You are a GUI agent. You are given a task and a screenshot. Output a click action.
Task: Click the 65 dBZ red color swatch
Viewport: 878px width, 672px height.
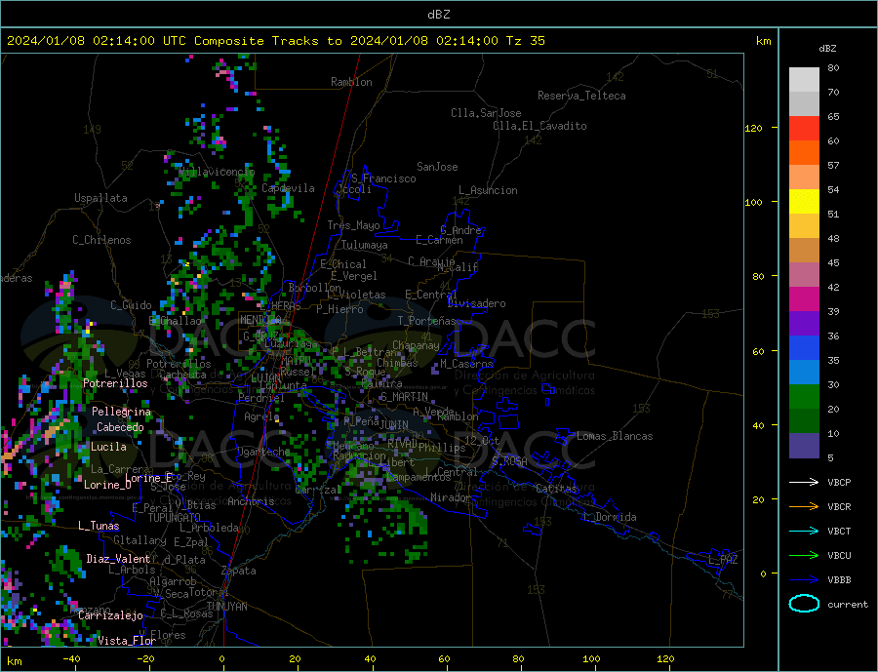point(804,128)
